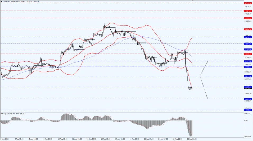Viewport: 253px width, 141px height.
Task: Click the triangle beside the US30.c,H1 title
Action: (1, 2)
